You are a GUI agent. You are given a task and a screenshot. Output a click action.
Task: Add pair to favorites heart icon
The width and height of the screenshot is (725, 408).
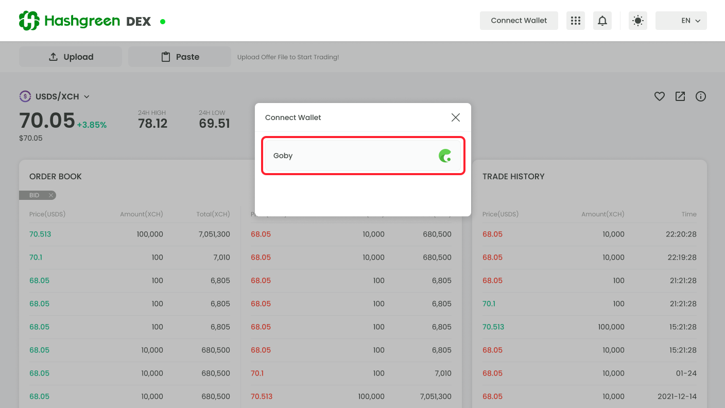660,96
